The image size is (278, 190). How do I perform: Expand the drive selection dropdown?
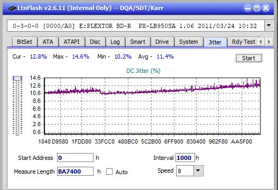click(x=269, y=26)
